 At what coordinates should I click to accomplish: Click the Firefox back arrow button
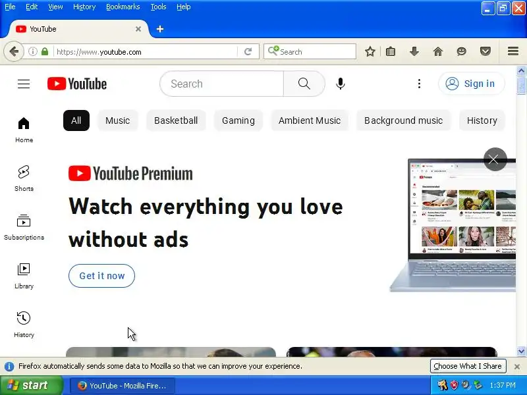coord(14,52)
